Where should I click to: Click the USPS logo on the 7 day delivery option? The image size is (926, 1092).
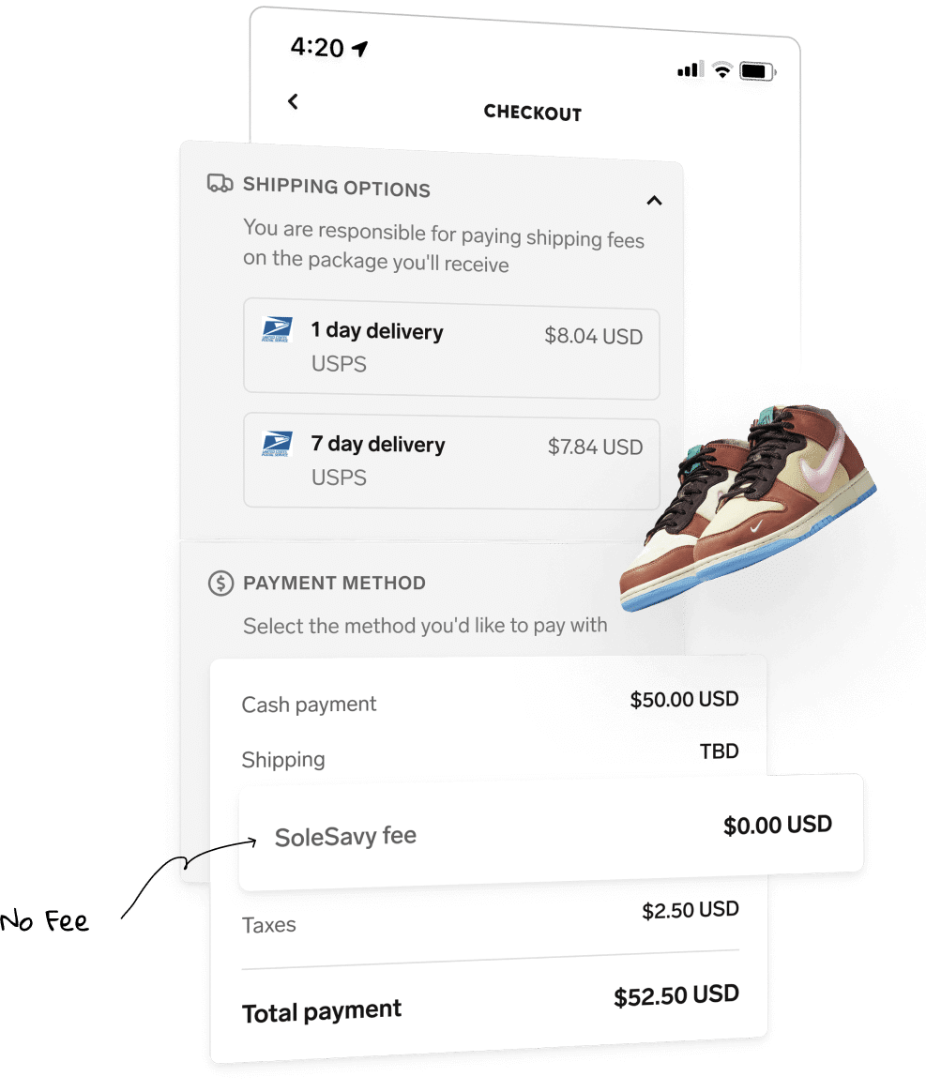[x=277, y=443]
